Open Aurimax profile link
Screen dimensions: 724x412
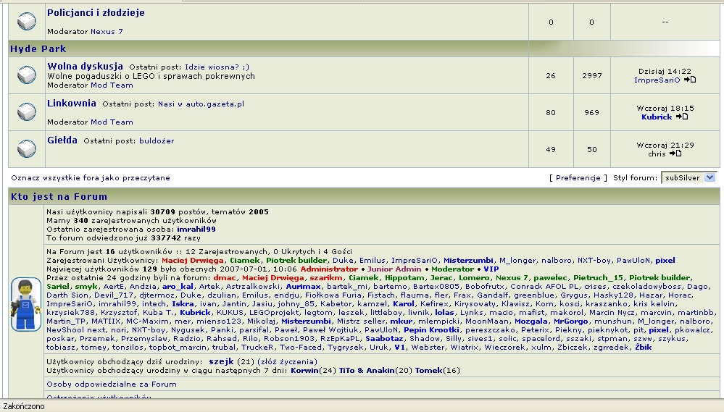coord(303,287)
